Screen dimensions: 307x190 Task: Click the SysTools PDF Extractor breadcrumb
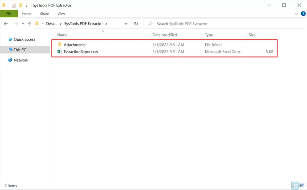pos(83,24)
